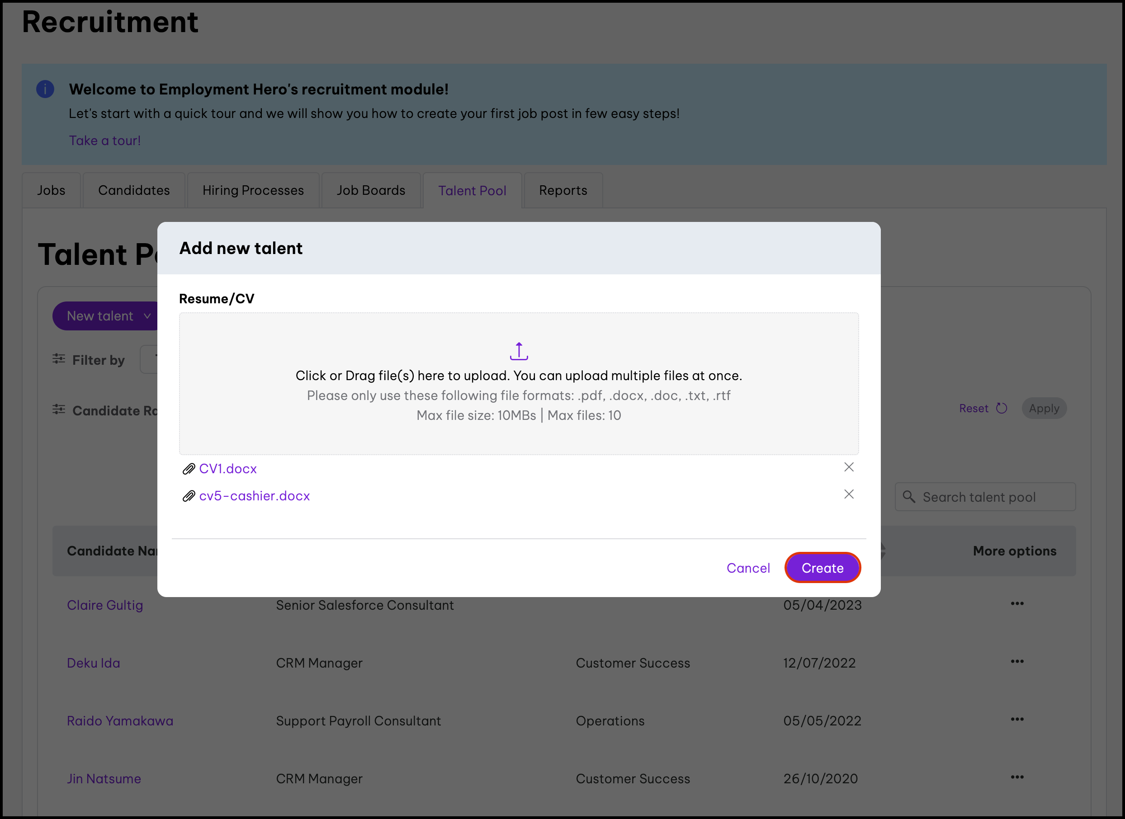
Task: Remove the cv5-cashier.docx attachment
Action: (848, 494)
